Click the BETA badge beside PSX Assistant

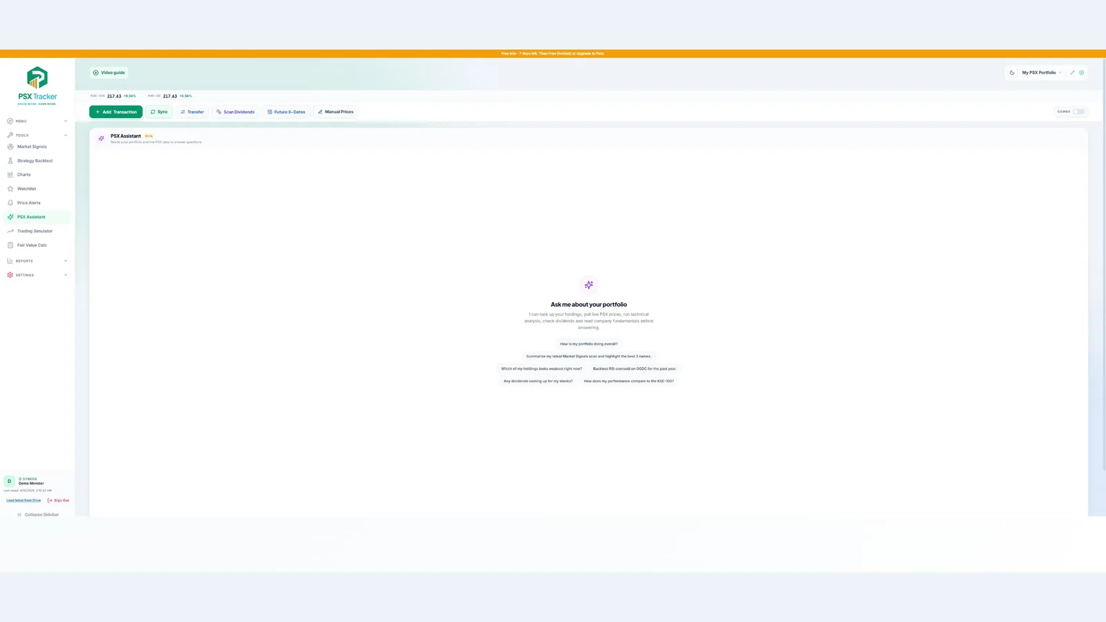149,136
